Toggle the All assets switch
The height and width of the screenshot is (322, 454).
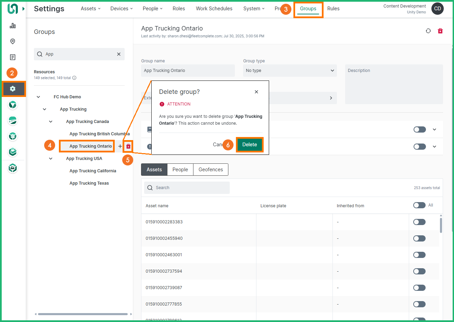419,205
